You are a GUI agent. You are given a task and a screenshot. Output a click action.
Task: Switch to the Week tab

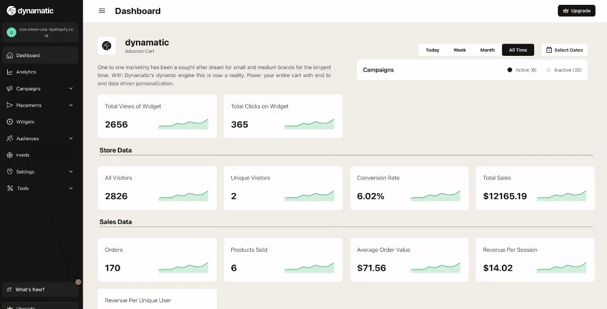coord(459,50)
